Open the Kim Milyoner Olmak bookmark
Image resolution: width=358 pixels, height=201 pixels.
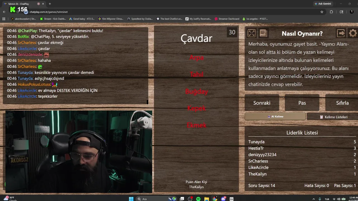[x=111, y=19]
